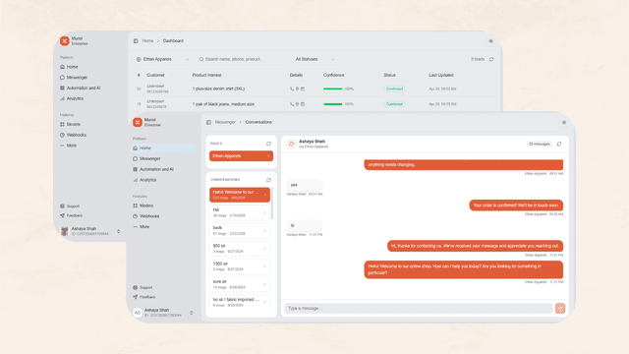629x354 pixels.
Task: Click calendar icon in black jeans row
Action: pos(303,104)
